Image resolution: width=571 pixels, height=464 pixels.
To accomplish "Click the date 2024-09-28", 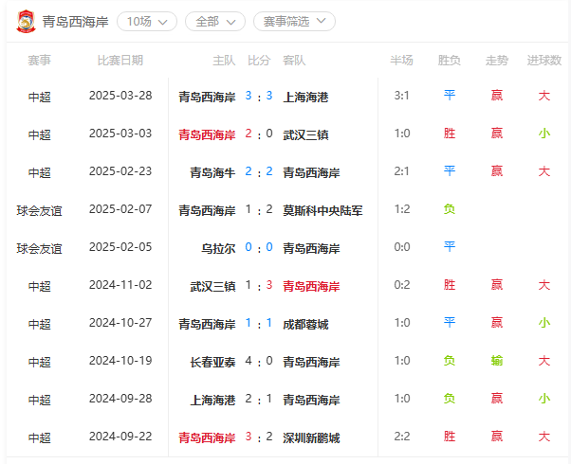I will pos(120,399).
